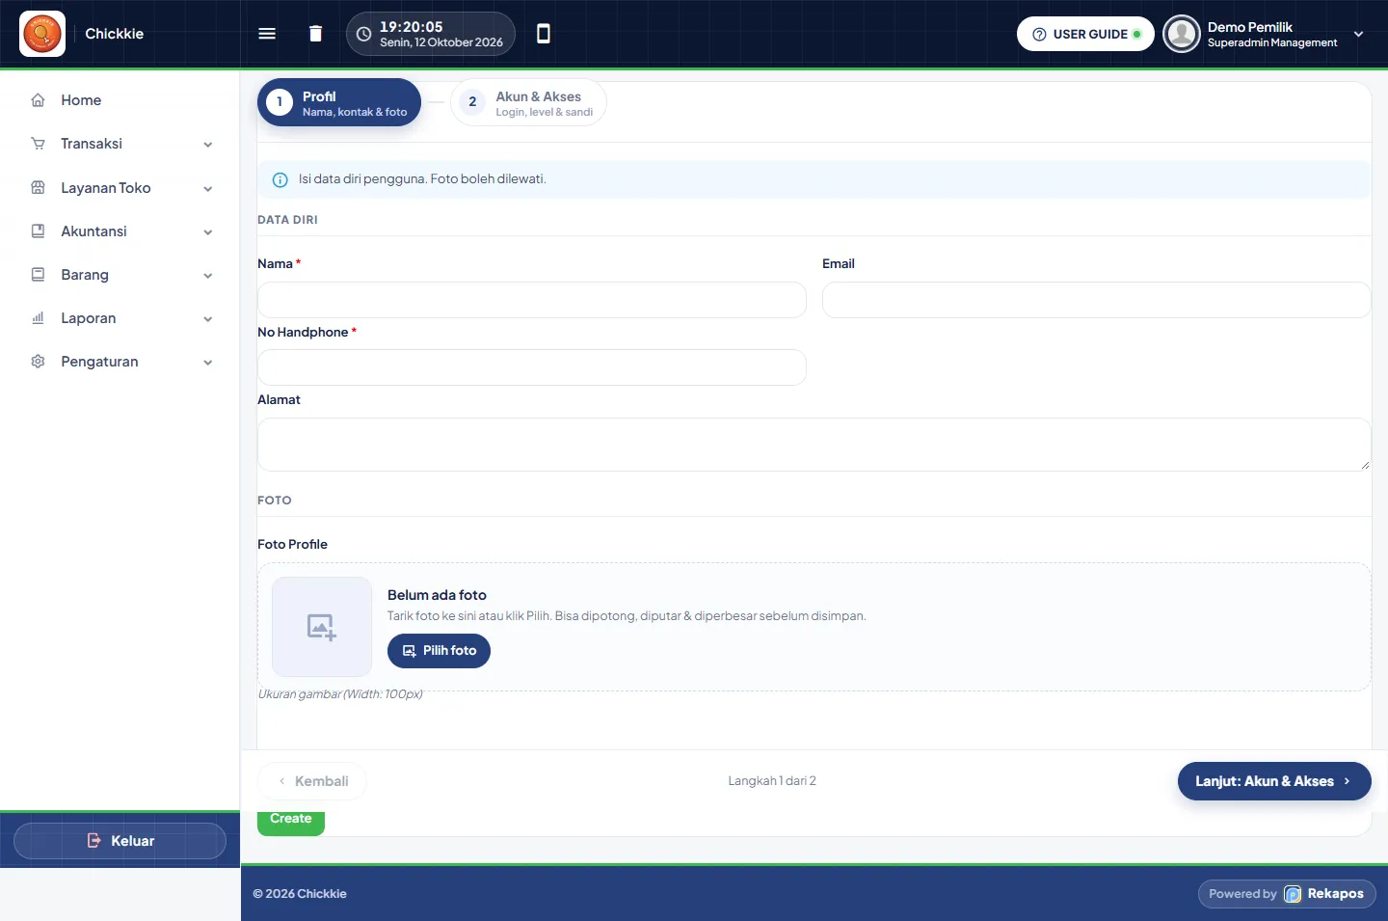
Task: Click the Chickkie logo icon
Action: pyautogui.click(x=42, y=34)
